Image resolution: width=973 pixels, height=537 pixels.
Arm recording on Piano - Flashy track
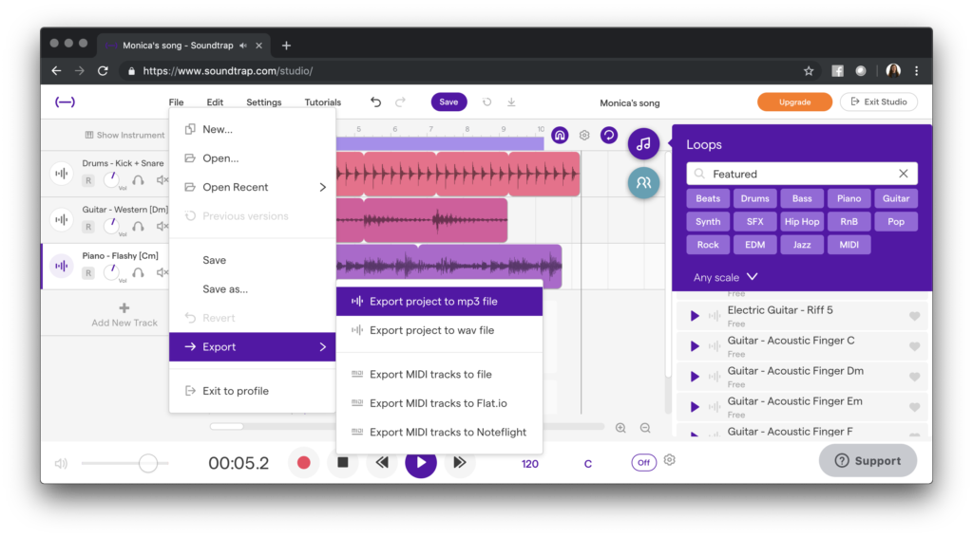point(88,273)
